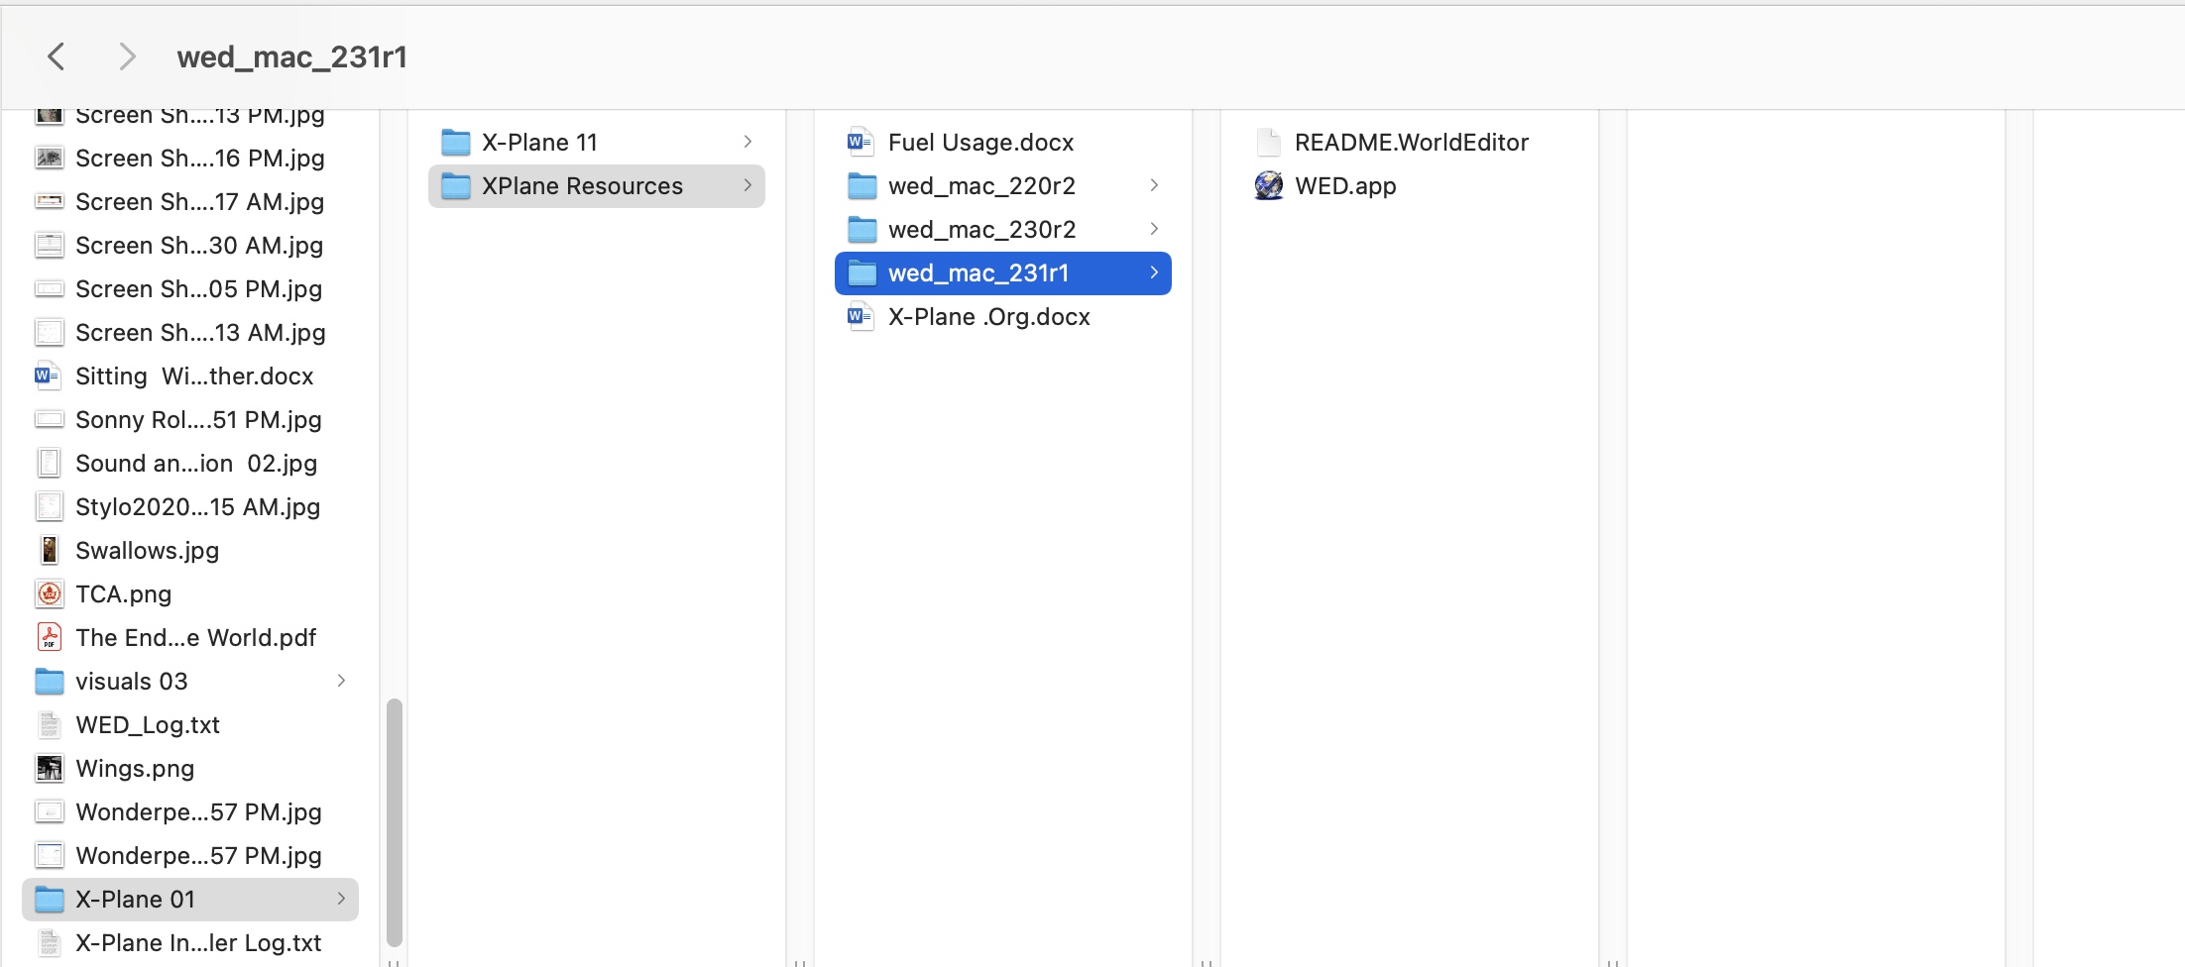This screenshot has height=967, width=2185.
Task: Select the folder name wed_mac_220r2
Action: [982, 185]
